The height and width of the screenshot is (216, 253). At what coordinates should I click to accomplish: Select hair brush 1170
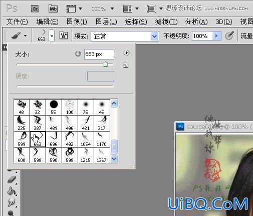(x=102, y=139)
